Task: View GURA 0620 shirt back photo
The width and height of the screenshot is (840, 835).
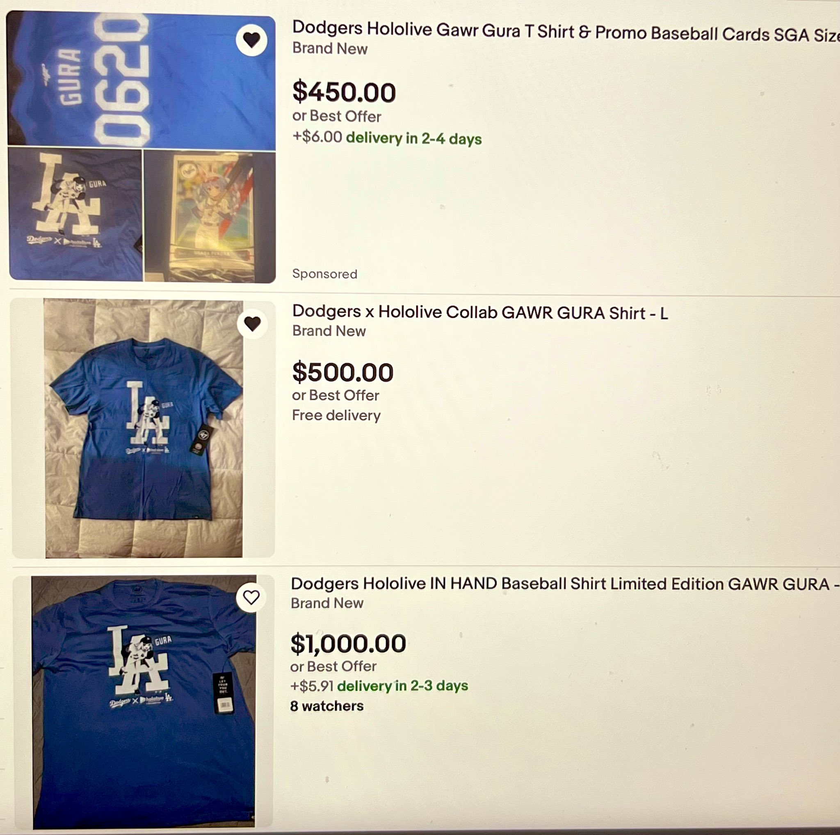Action: 142,81
